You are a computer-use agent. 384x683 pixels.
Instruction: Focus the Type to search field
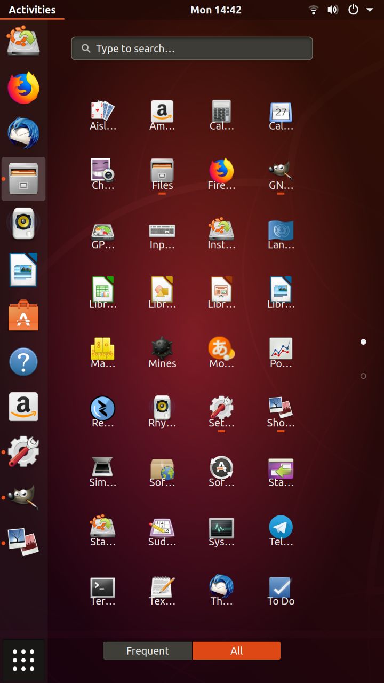(192, 49)
